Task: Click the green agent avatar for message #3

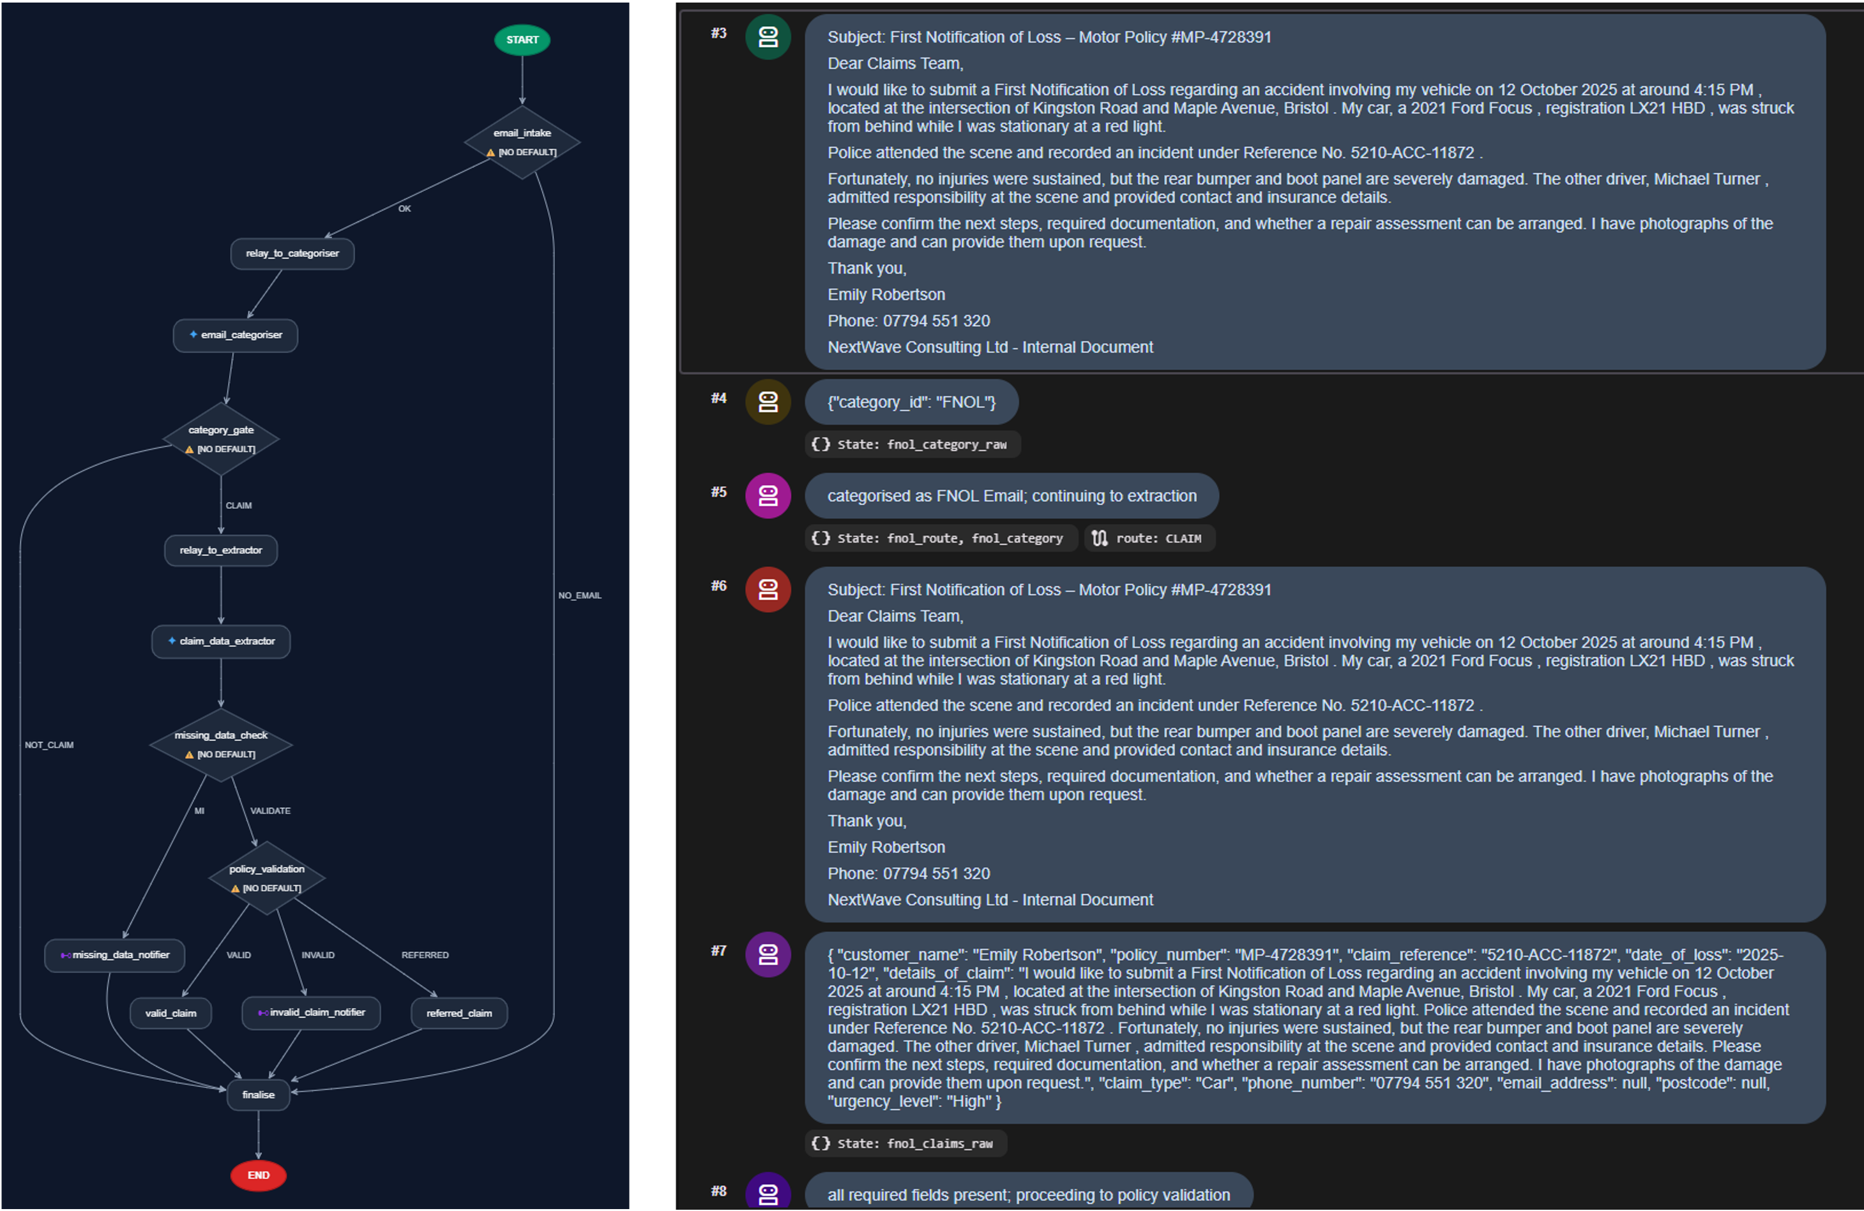Action: (768, 37)
